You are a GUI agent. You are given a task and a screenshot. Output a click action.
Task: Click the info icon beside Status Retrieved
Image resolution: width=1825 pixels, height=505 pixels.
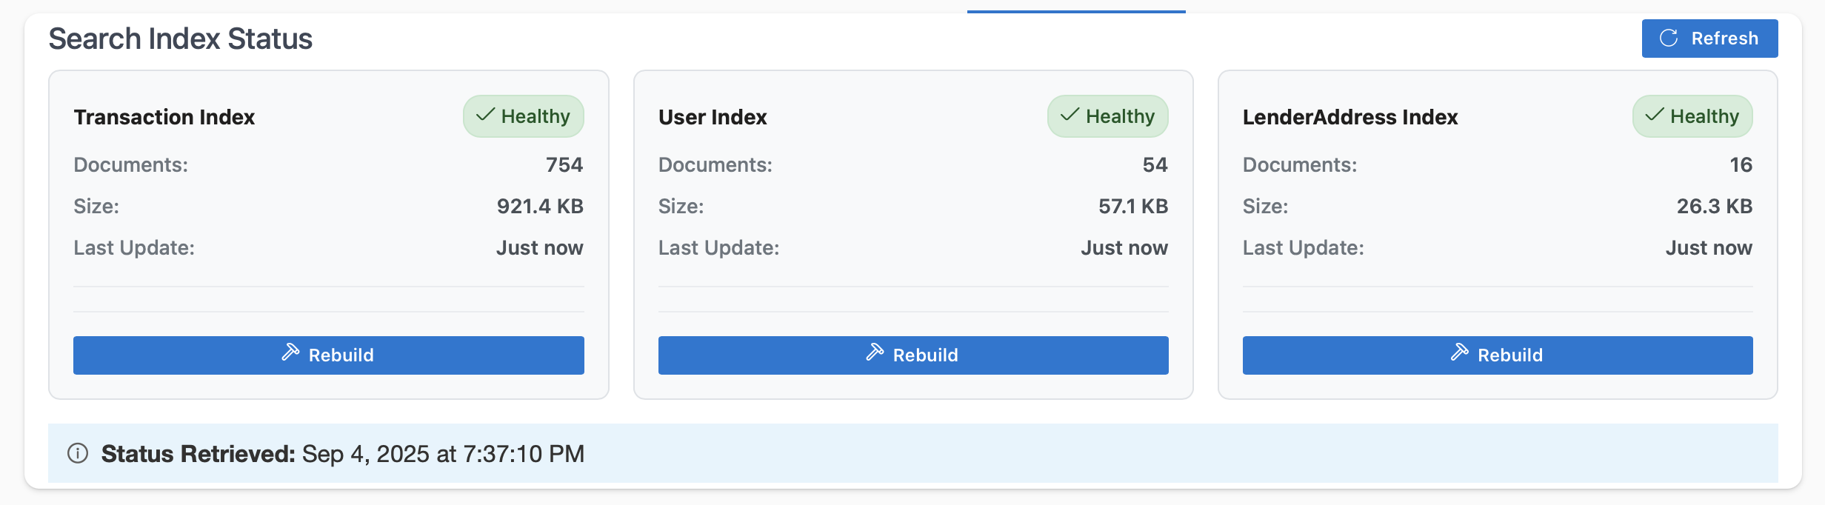tap(78, 453)
